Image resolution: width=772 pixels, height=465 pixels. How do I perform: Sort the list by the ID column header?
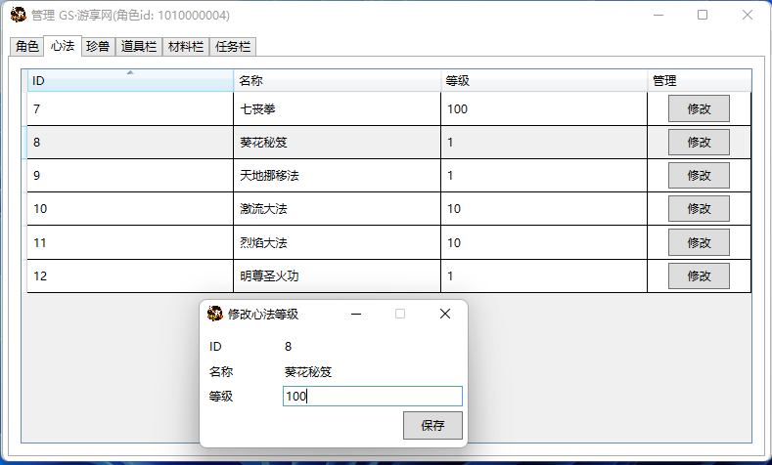[x=129, y=81]
